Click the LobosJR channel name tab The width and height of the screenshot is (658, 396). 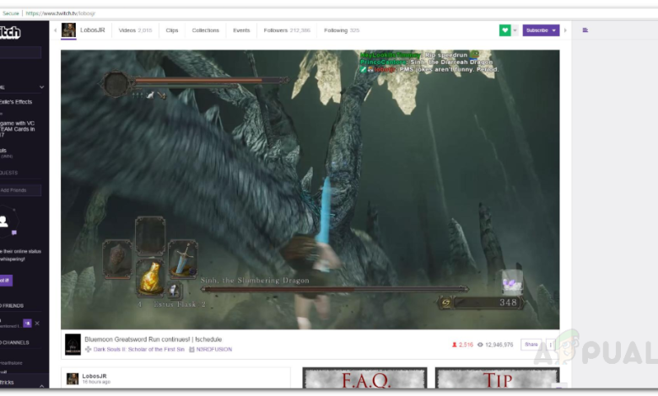tap(92, 30)
